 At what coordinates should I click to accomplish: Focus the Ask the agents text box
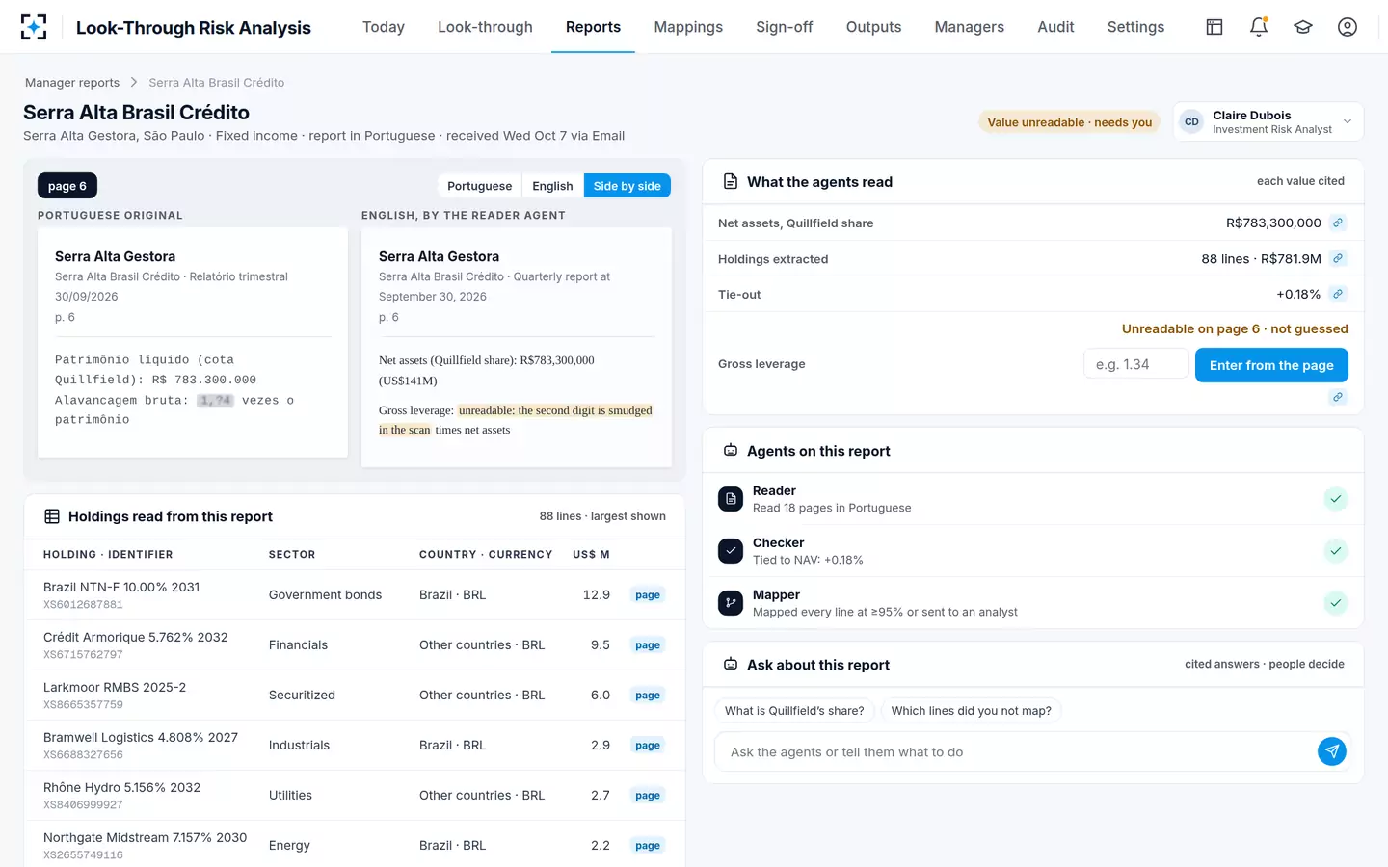(x=1016, y=751)
